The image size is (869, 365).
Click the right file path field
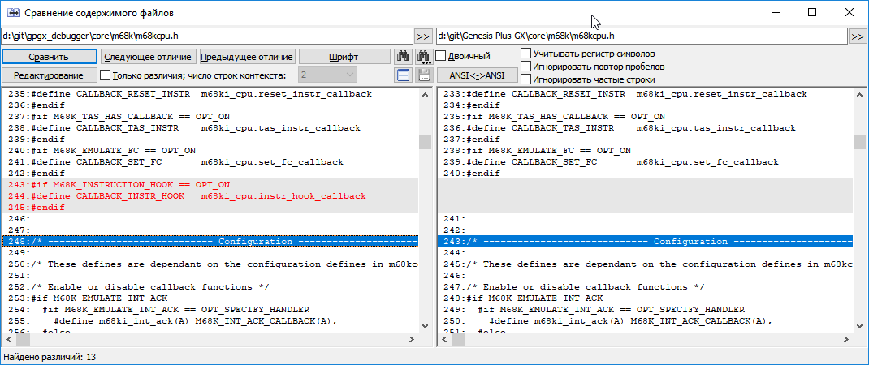pyautogui.click(x=642, y=36)
